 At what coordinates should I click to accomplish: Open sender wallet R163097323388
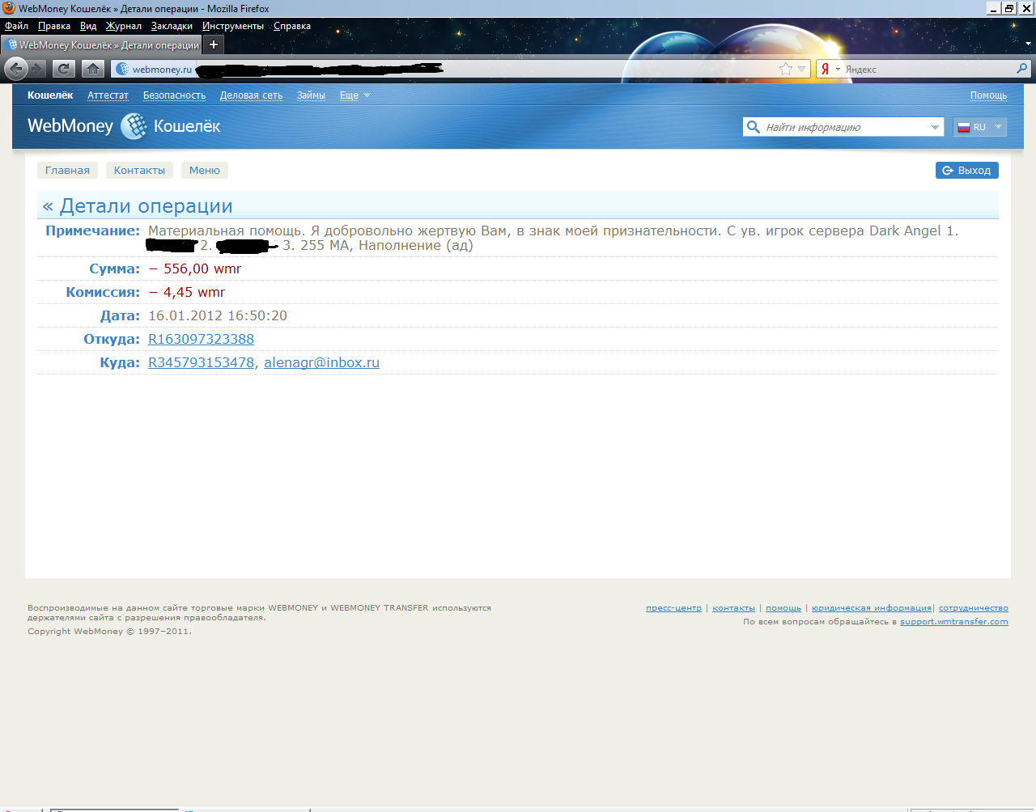(201, 339)
